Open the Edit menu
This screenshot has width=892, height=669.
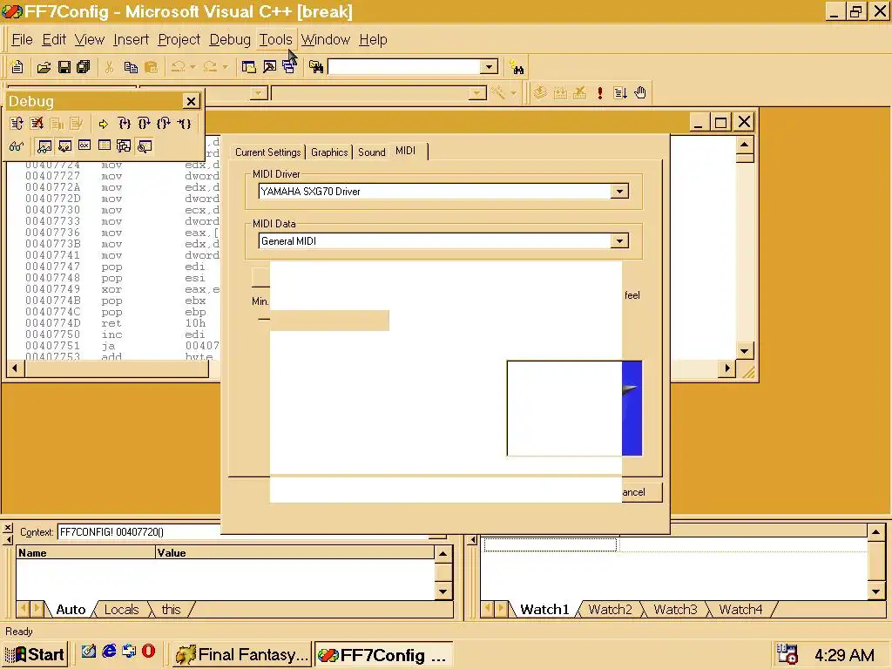(54, 40)
